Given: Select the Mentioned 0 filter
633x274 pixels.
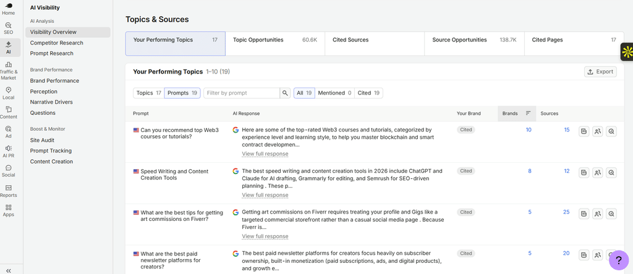Looking at the screenshot, I should (334, 93).
